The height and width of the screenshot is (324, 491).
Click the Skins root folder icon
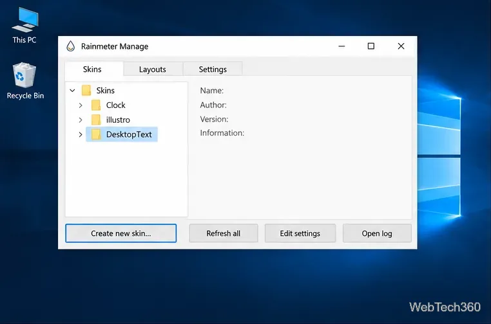pyautogui.click(x=86, y=90)
